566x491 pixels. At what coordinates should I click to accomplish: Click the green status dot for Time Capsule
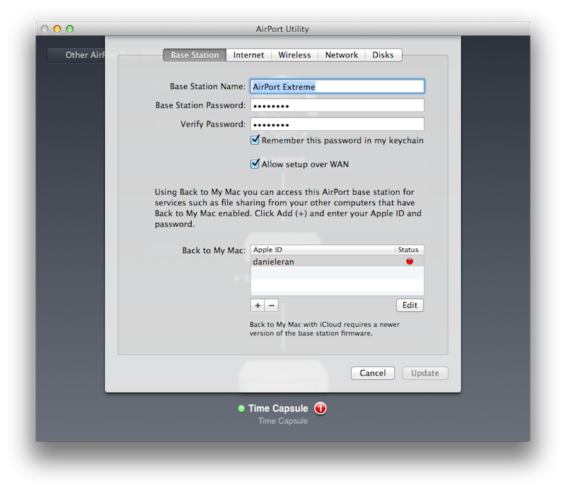(241, 408)
